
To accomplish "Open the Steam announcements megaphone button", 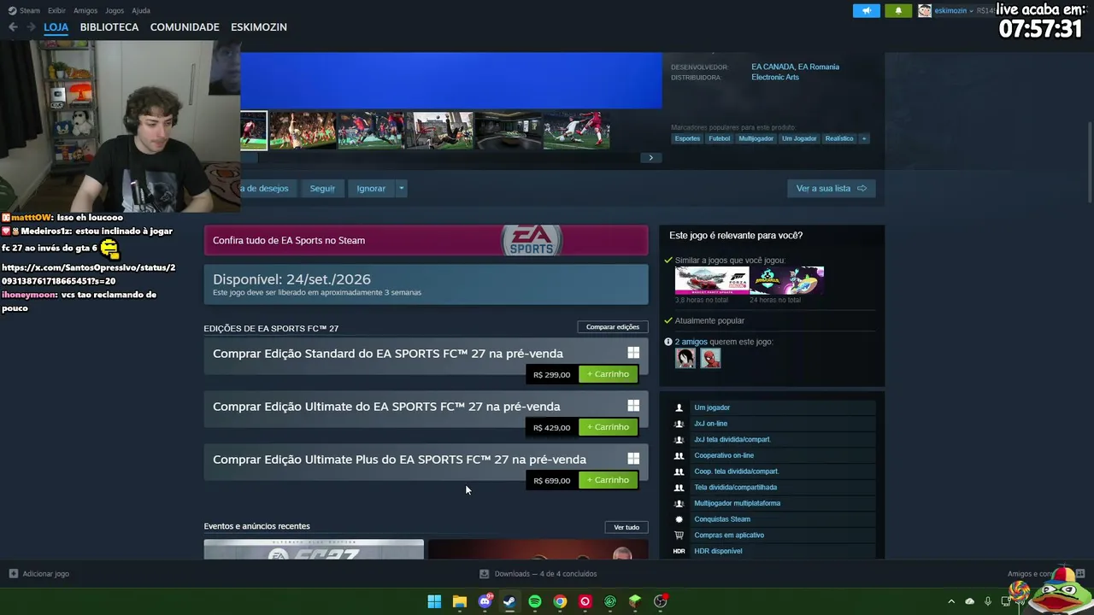I will pos(866,11).
